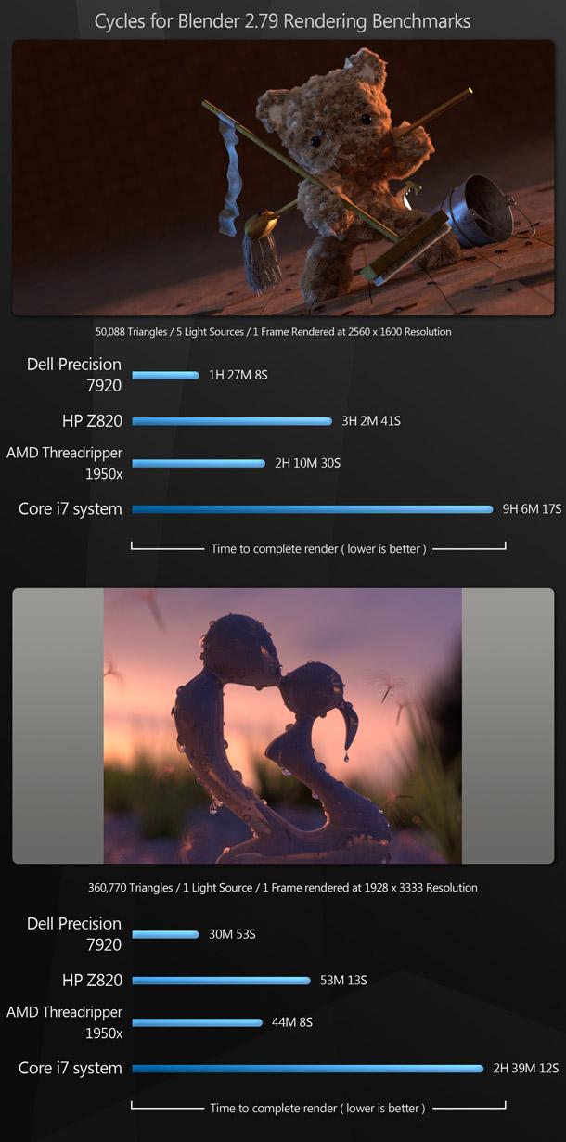Select the AMD Threadripper bar showing 44M 8S
Image resolution: width=566 pixels, height=1142 pixels.
point(197,1023)
